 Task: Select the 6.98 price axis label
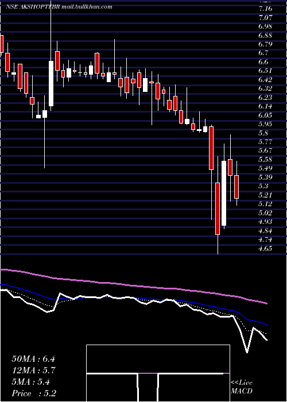266,26
